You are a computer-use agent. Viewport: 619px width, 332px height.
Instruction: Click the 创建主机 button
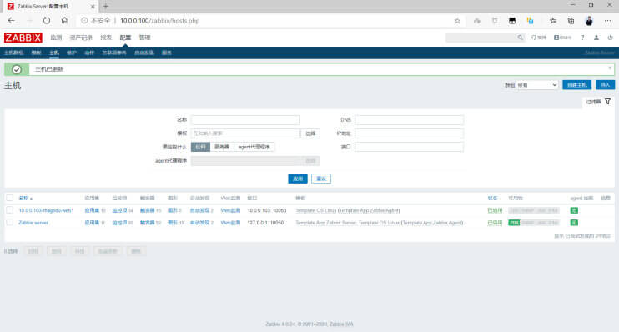pos(576,85)
